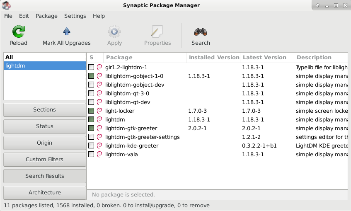Select the lightdm-gtk-greeter package name
351x211 pixels.
(x=131, y=129)
